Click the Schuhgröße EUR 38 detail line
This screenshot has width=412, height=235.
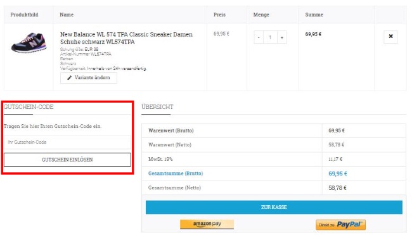pos(79,49)
